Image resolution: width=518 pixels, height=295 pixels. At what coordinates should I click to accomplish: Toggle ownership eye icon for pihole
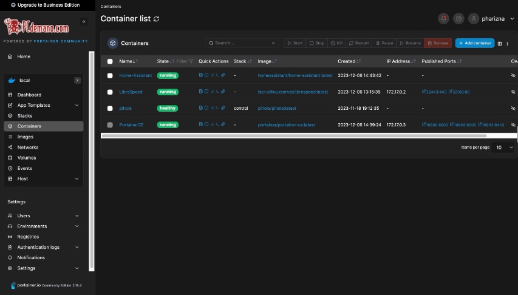click(513, 108)
